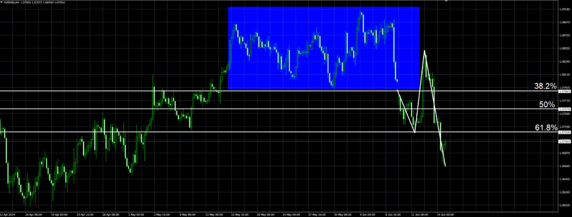Screen dimensions: 572x217
Task: Click the 61.8% retracement text label
Action: 545,127
